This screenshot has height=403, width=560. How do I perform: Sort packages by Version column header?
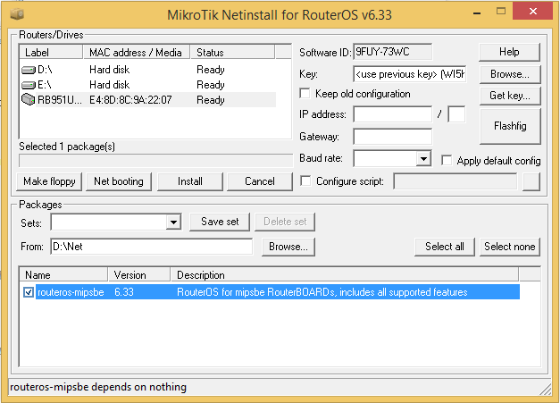click(139, 274)
